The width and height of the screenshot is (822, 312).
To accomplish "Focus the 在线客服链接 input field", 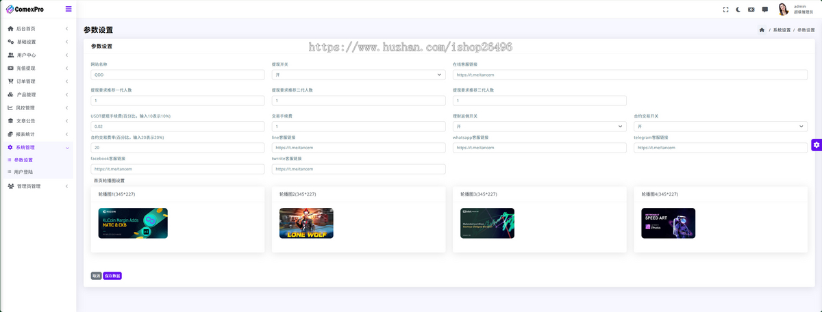I will (x=630, y=75).
